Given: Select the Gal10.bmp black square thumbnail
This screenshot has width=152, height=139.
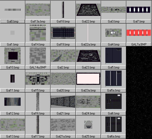Looking at the screenshot, I should [x=12, y=56].
